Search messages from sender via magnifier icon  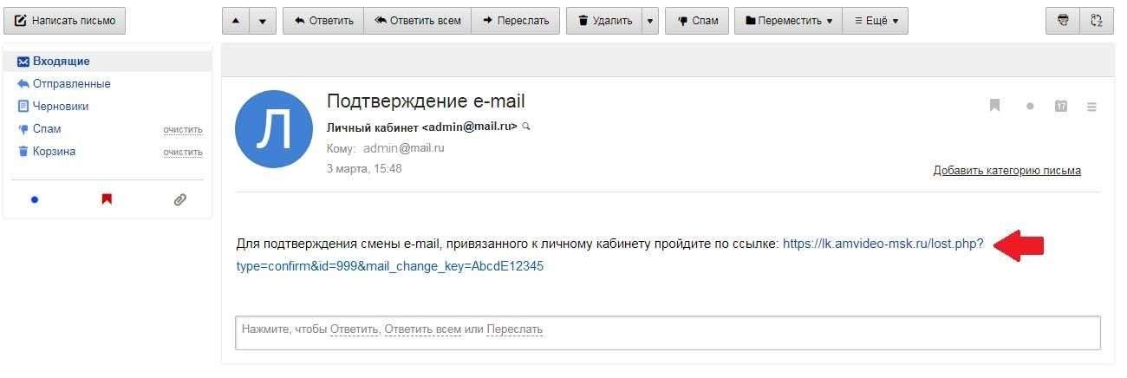pos(526,127)
